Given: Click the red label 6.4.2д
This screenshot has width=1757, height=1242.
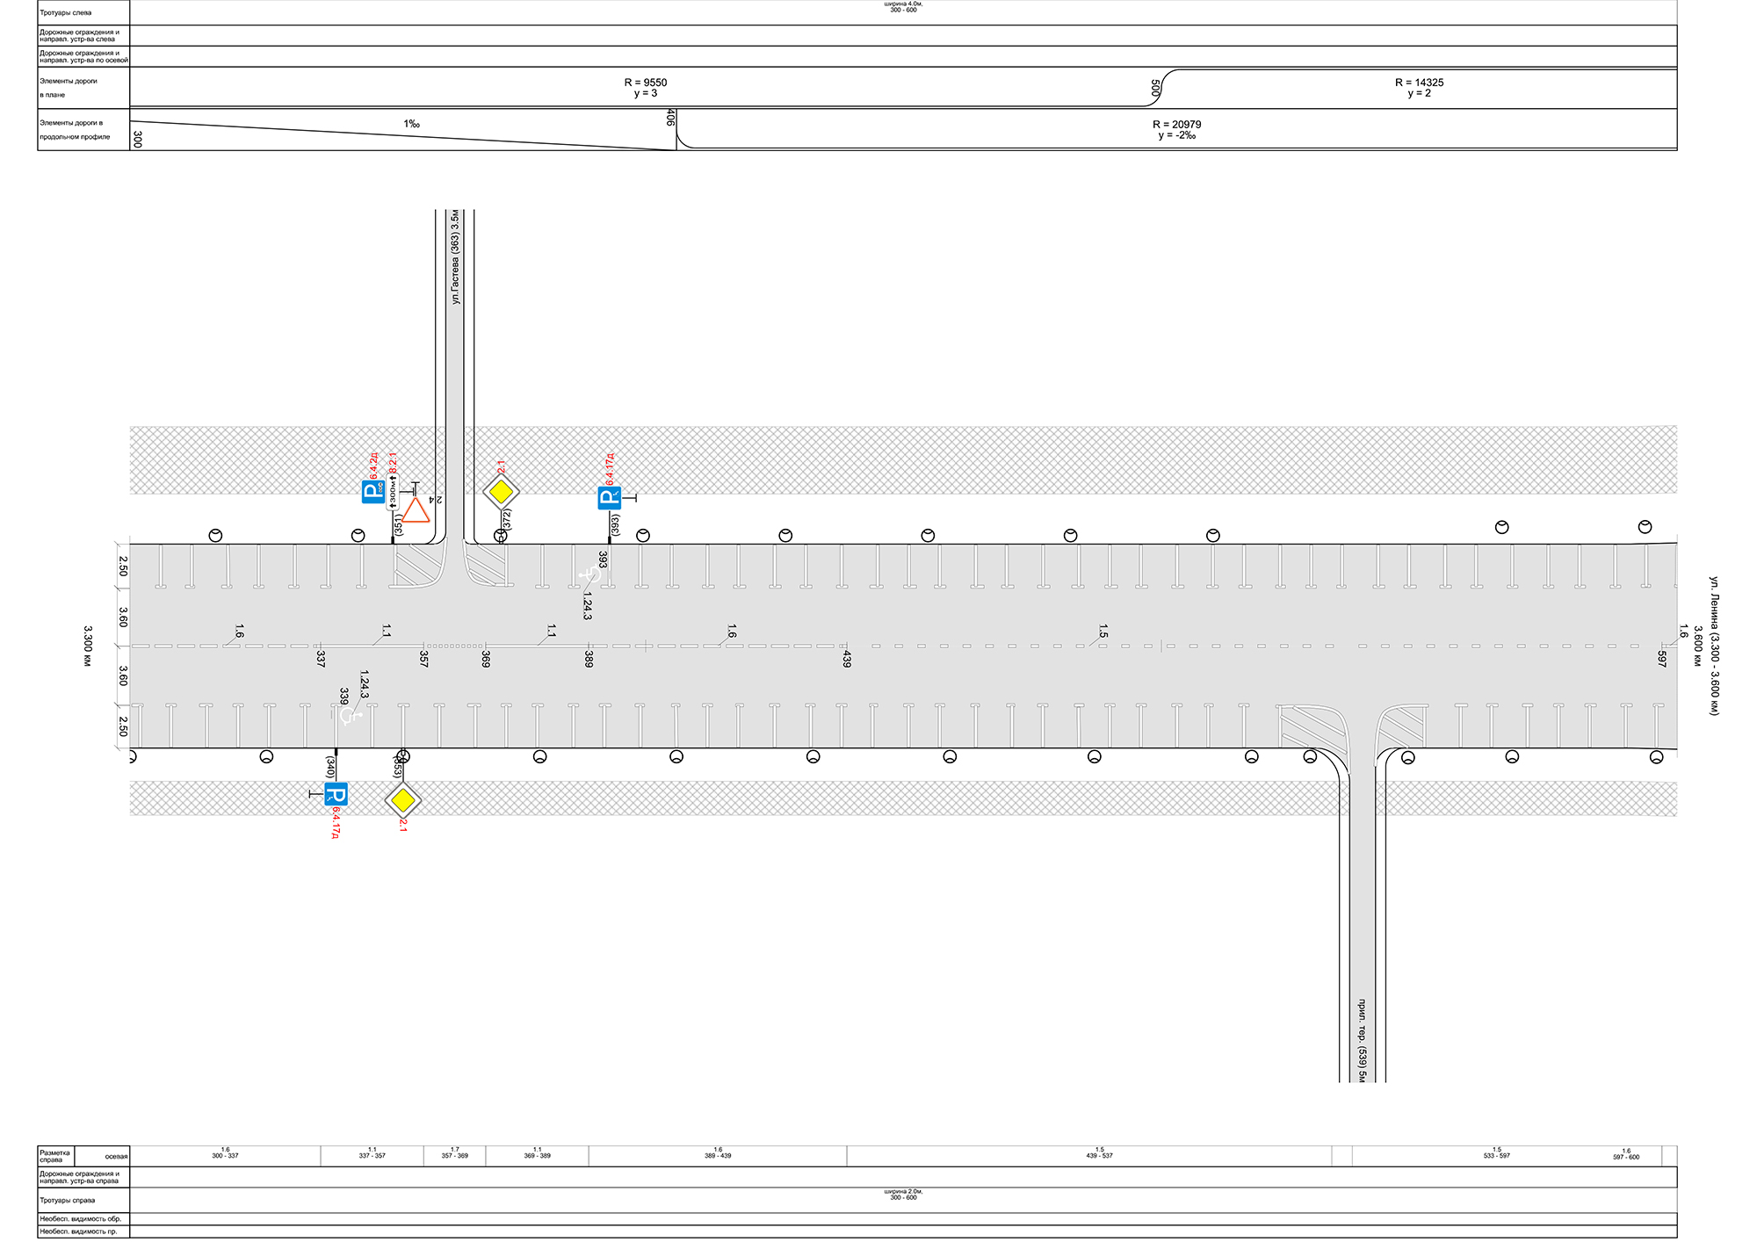Looking at the screenshot, I should coord(373,466).
